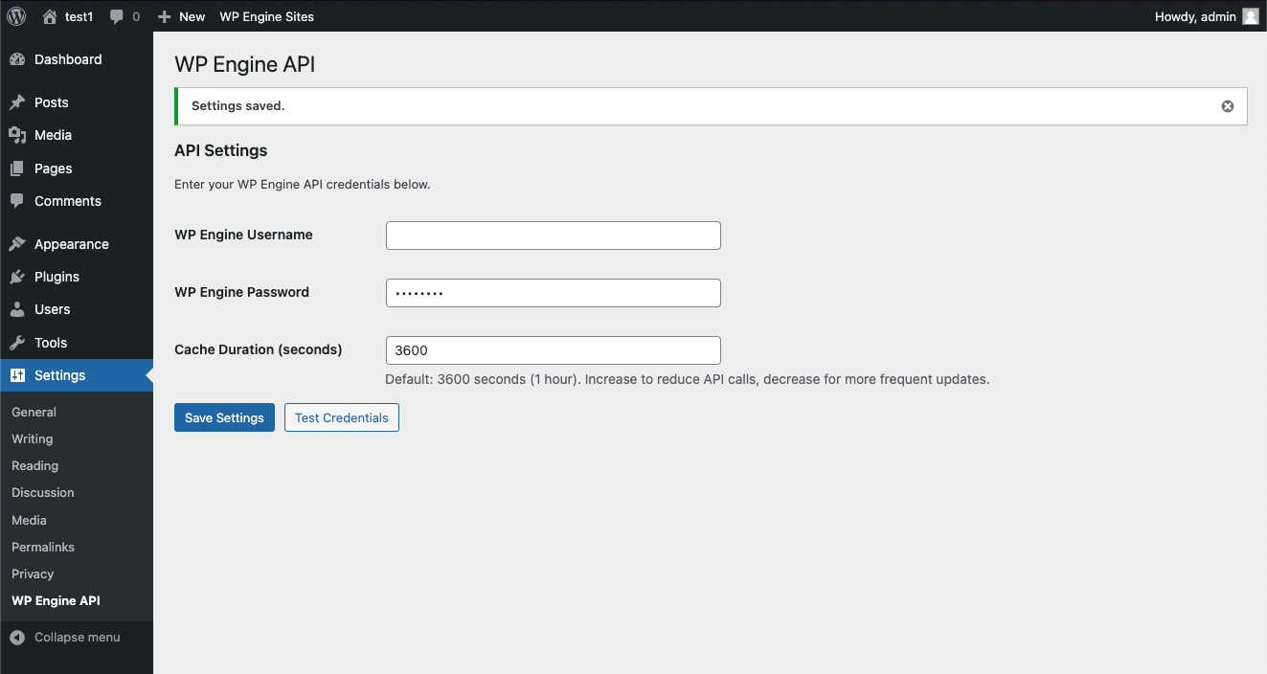This screenshot has height=674, width=1267.
Task: Click the Test Credentials button
Action: click(342, 417)
